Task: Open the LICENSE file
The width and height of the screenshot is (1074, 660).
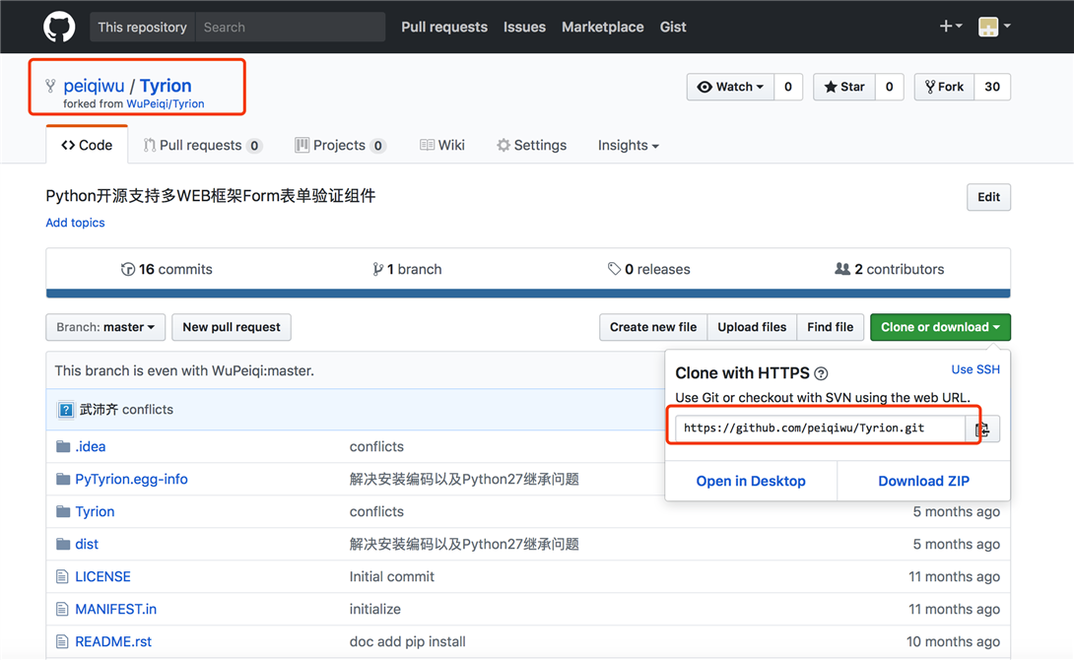Action: [x=102, y=576]
